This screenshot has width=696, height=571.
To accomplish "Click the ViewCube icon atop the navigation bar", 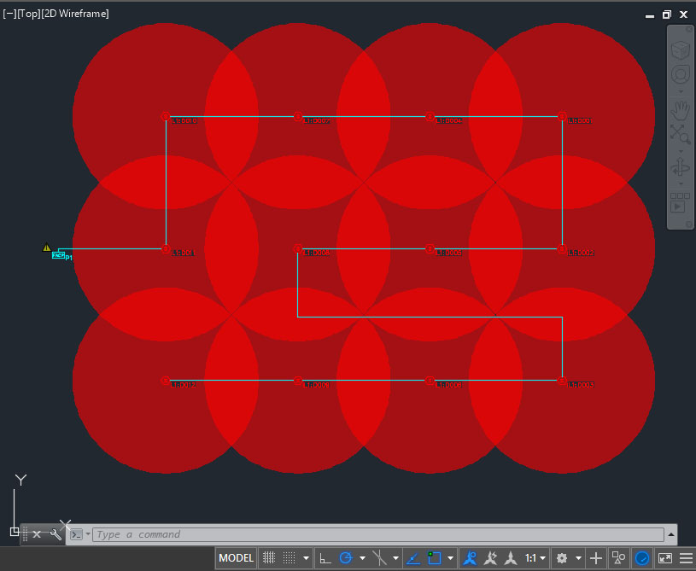I will click(680, 50).
